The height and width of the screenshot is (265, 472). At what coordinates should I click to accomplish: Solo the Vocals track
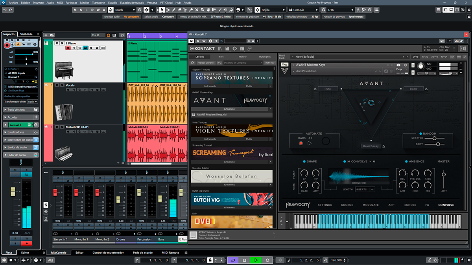(x=62, y=85)
